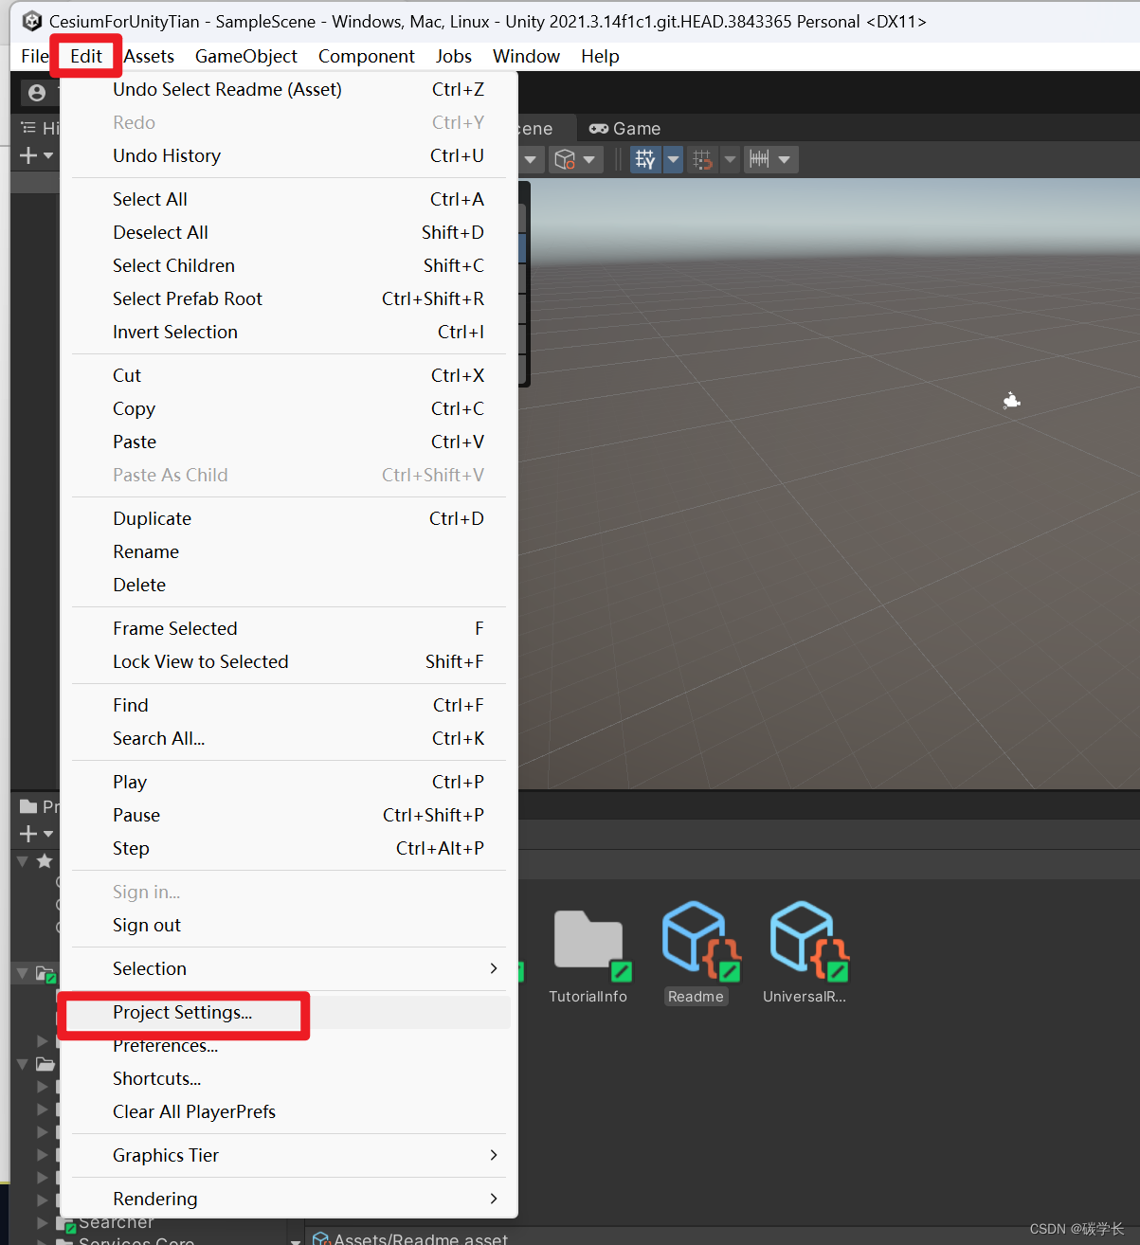Open Shortcuts... from Edit menu
Screen dimensions: 1140x1245
pyautogui.click(x=289, y=1078)
